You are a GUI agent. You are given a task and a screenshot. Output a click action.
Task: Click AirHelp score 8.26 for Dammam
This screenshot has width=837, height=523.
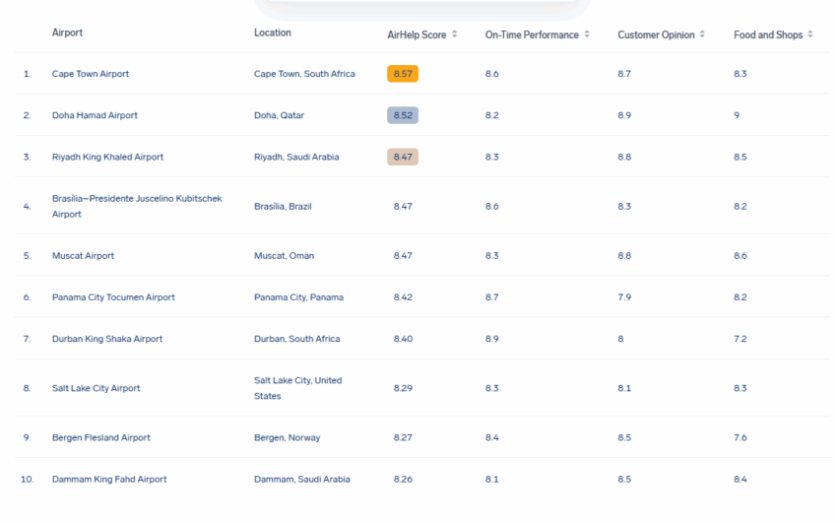403,480
